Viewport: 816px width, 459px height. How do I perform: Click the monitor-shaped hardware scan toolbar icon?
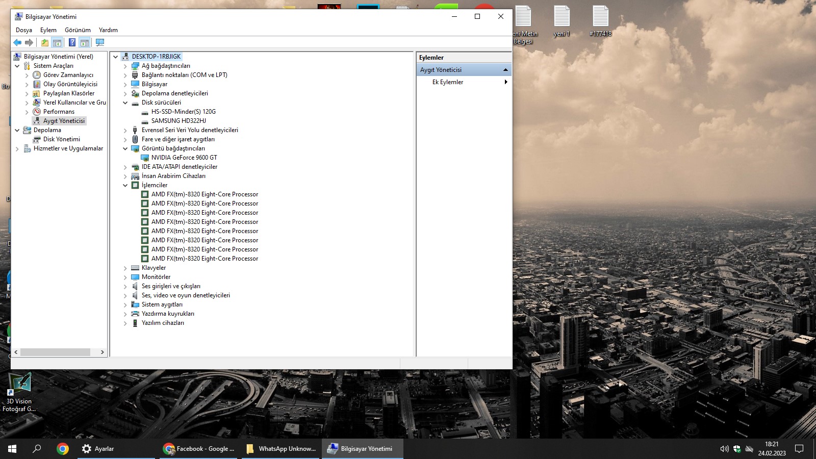click(100, 43)
